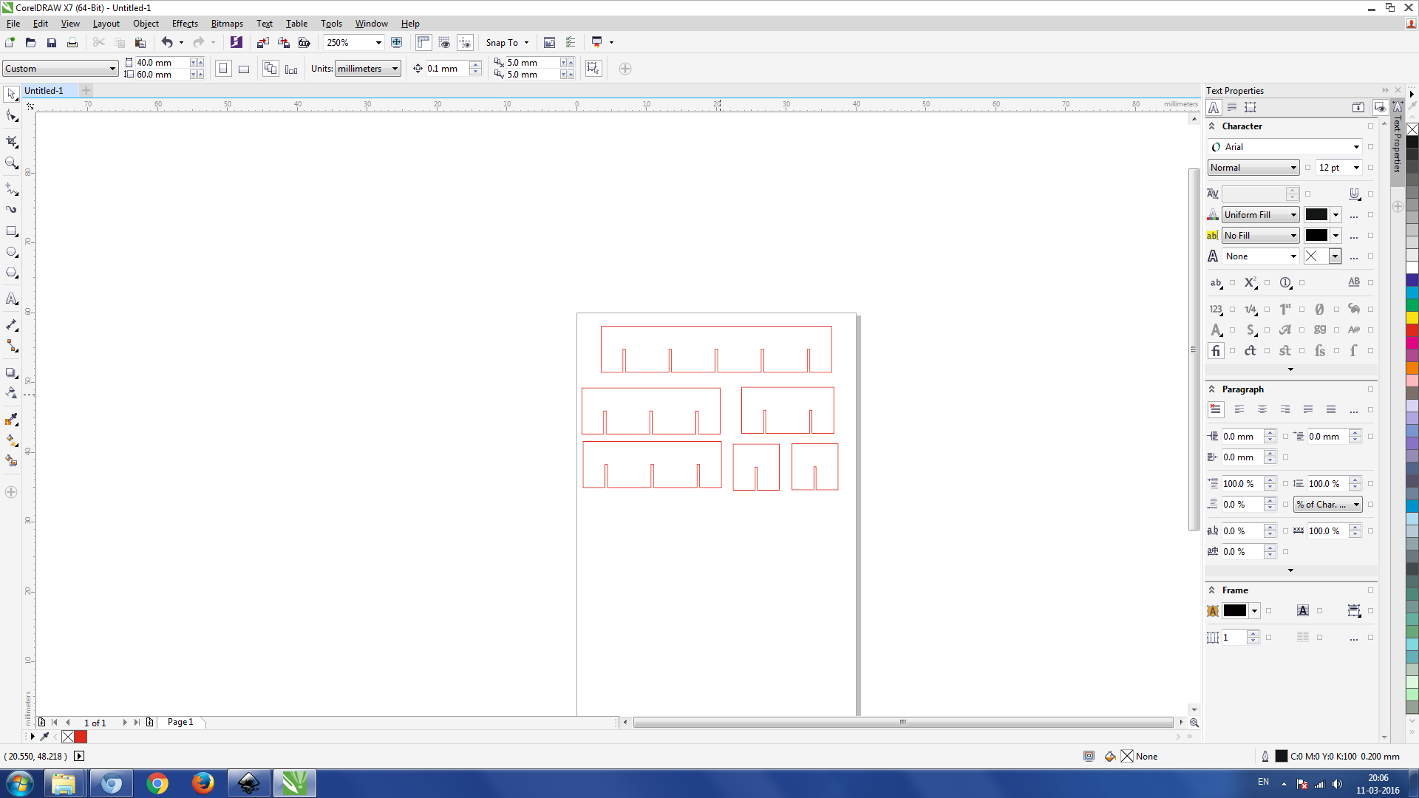Viewport: 1419px width, 798px height.
Task: Open the Units millimeters dropdown
Action: click(395, 69)
